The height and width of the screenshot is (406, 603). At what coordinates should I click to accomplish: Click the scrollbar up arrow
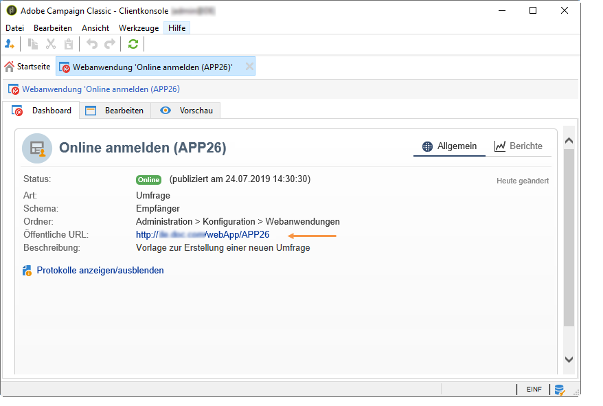pos(569,141)
